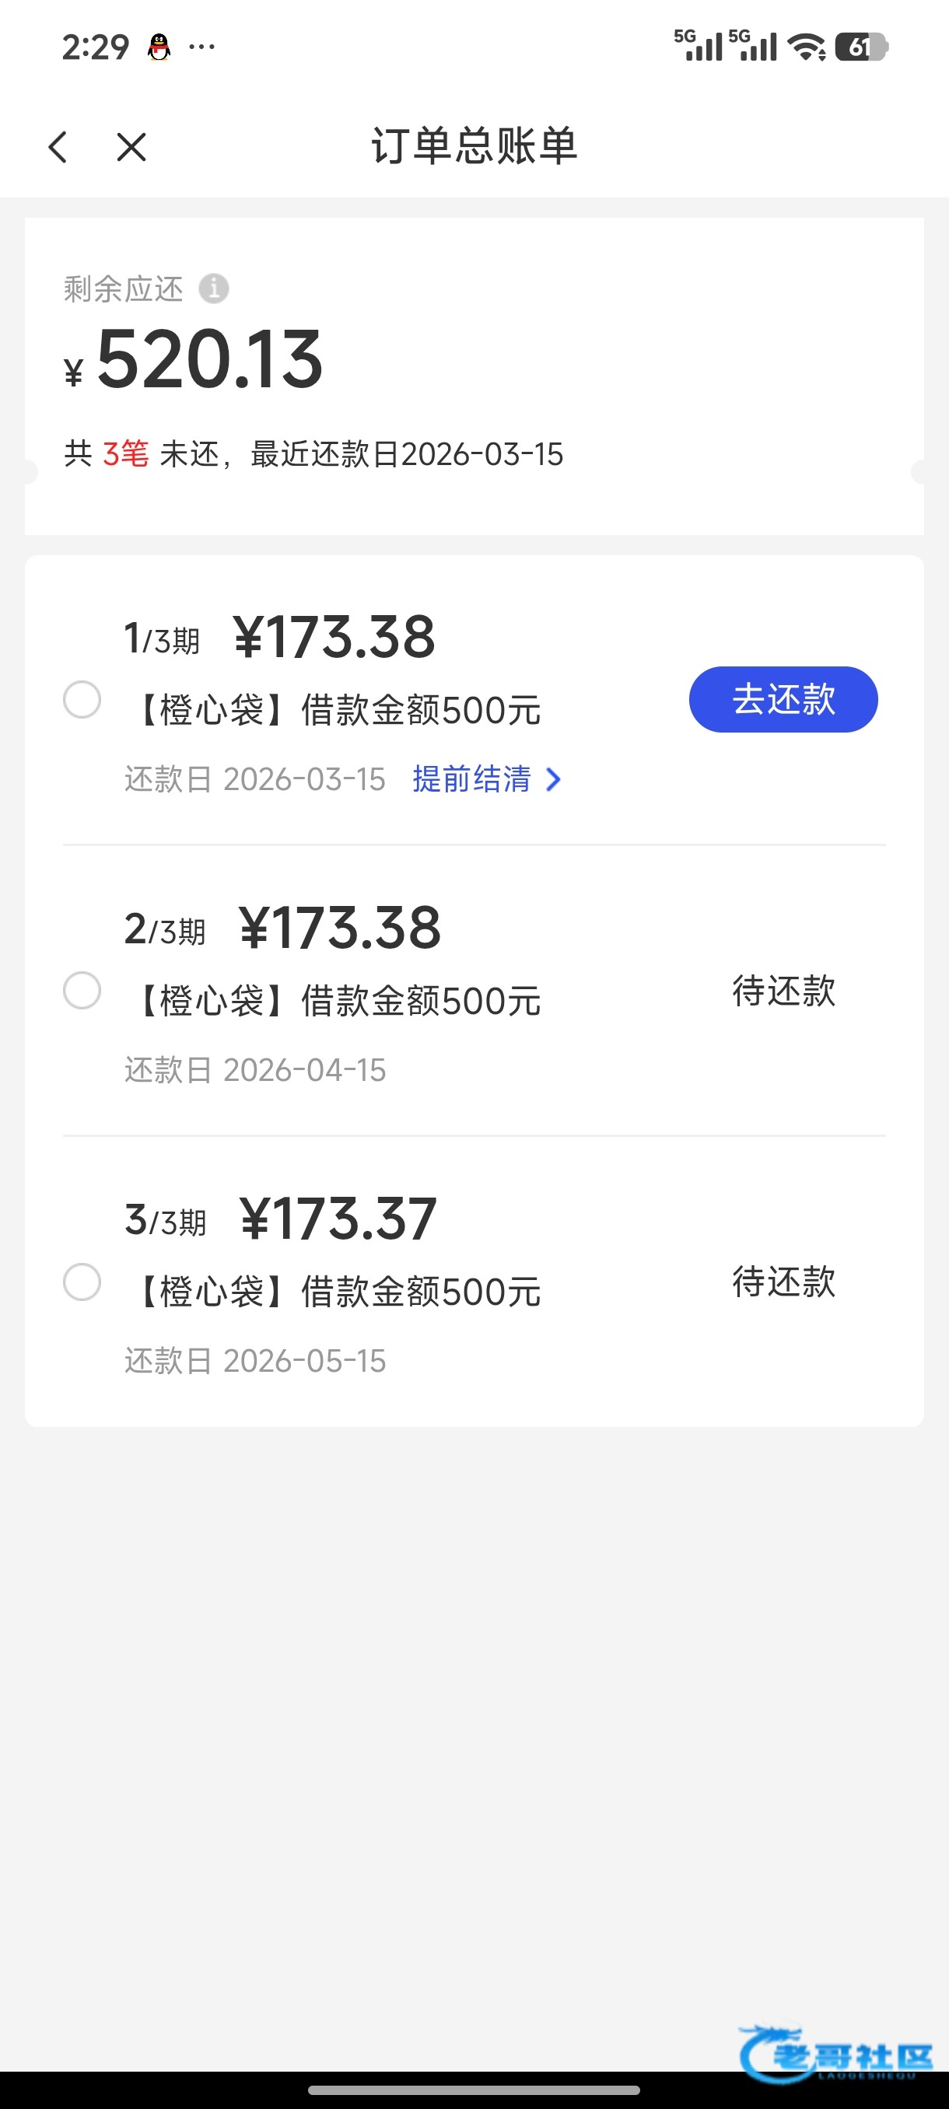
Task: Select the 3/3期 installment radio button
Action: [82, 1282]
